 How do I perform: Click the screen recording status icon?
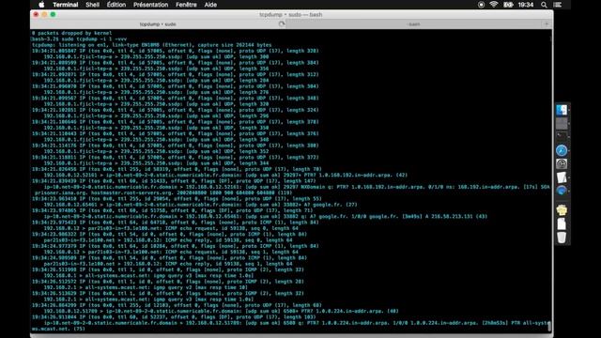(481, 5)
